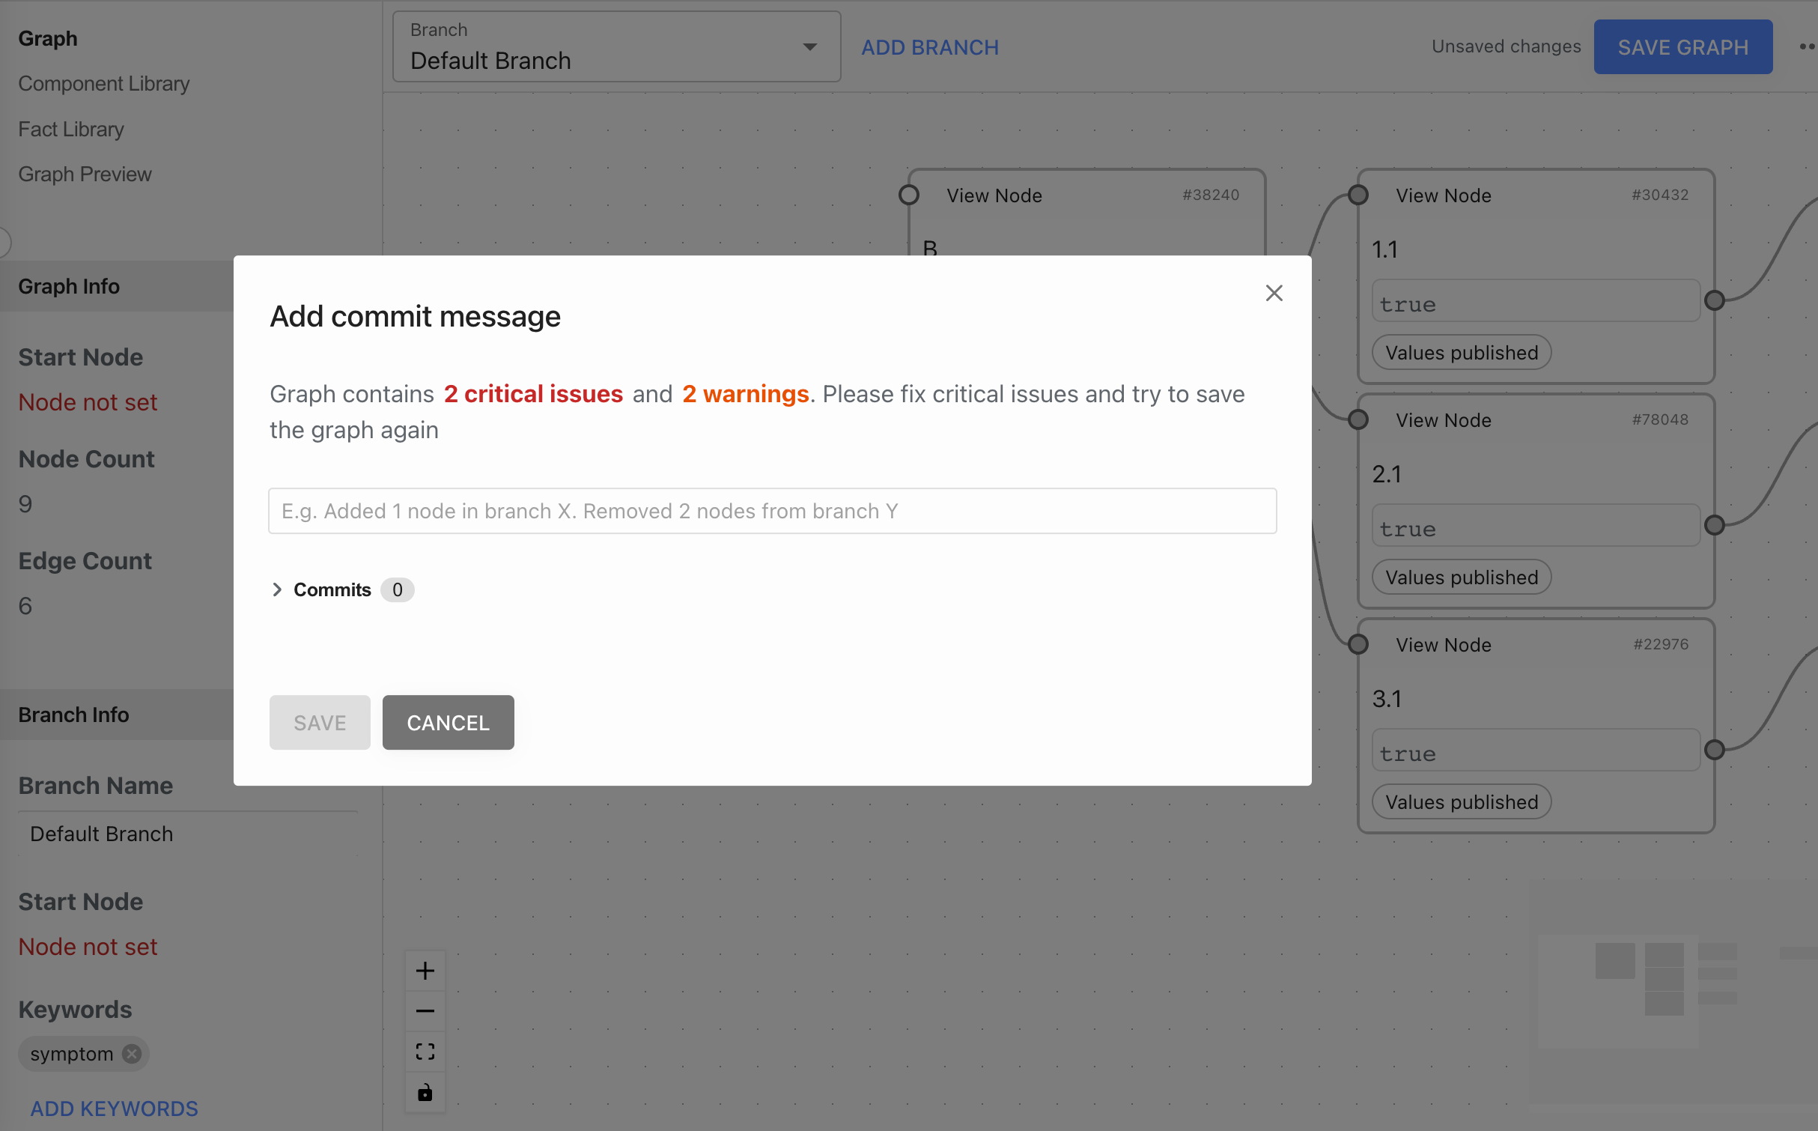Remove the symptom keyword chip
Screen dimensions: 1818x1131
(132, 1054)
